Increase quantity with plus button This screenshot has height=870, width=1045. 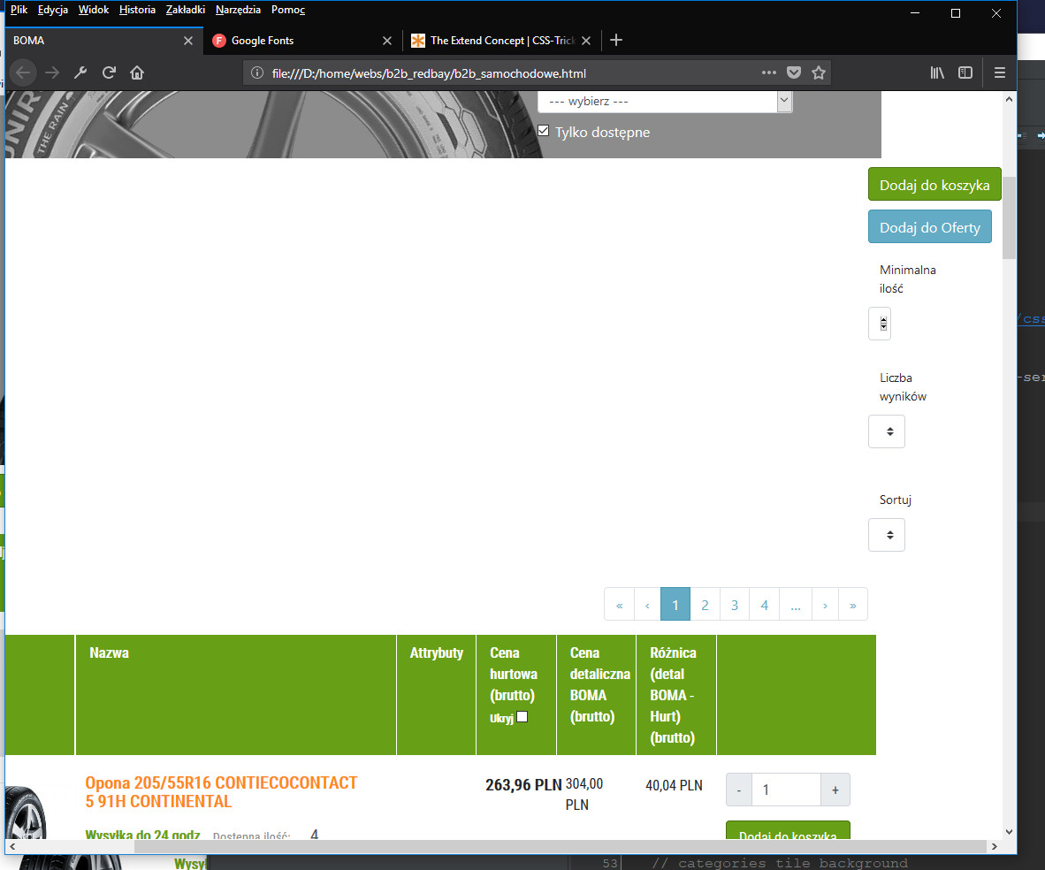[x=835, y=790]
